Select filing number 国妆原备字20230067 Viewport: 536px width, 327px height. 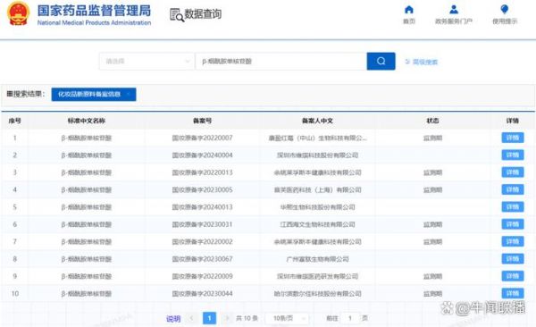pos(203,259)
